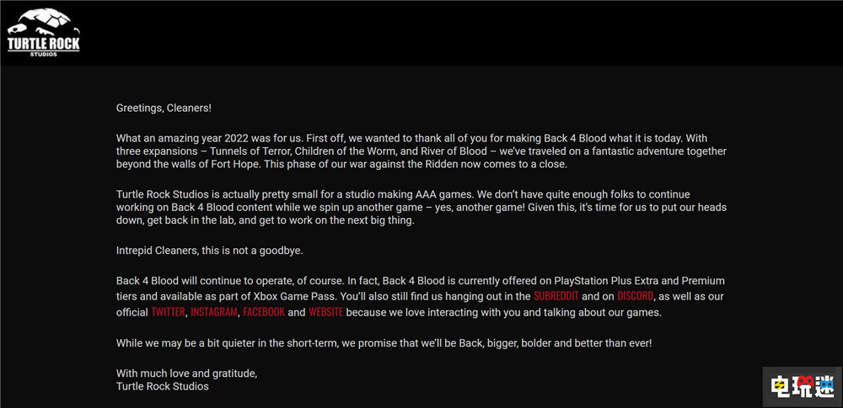Click the "While we may be a bit quieter" paragraph
The height and width of the screenshot is (408, 843).
pos(384,342)
